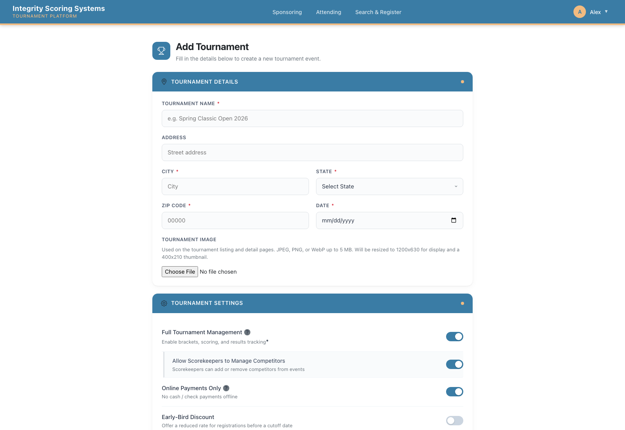
Task: Click the gear icon in Tournament Settings header
Action: coord(164,303)
